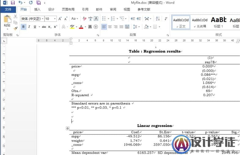Click the Increase Indent icon
The height and width of the screenshot is (155, 240).
point(138,19)
